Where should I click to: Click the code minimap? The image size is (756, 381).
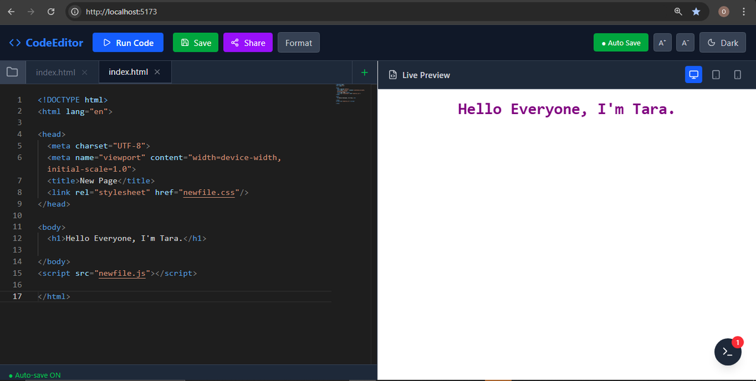[x=351, y=94]
